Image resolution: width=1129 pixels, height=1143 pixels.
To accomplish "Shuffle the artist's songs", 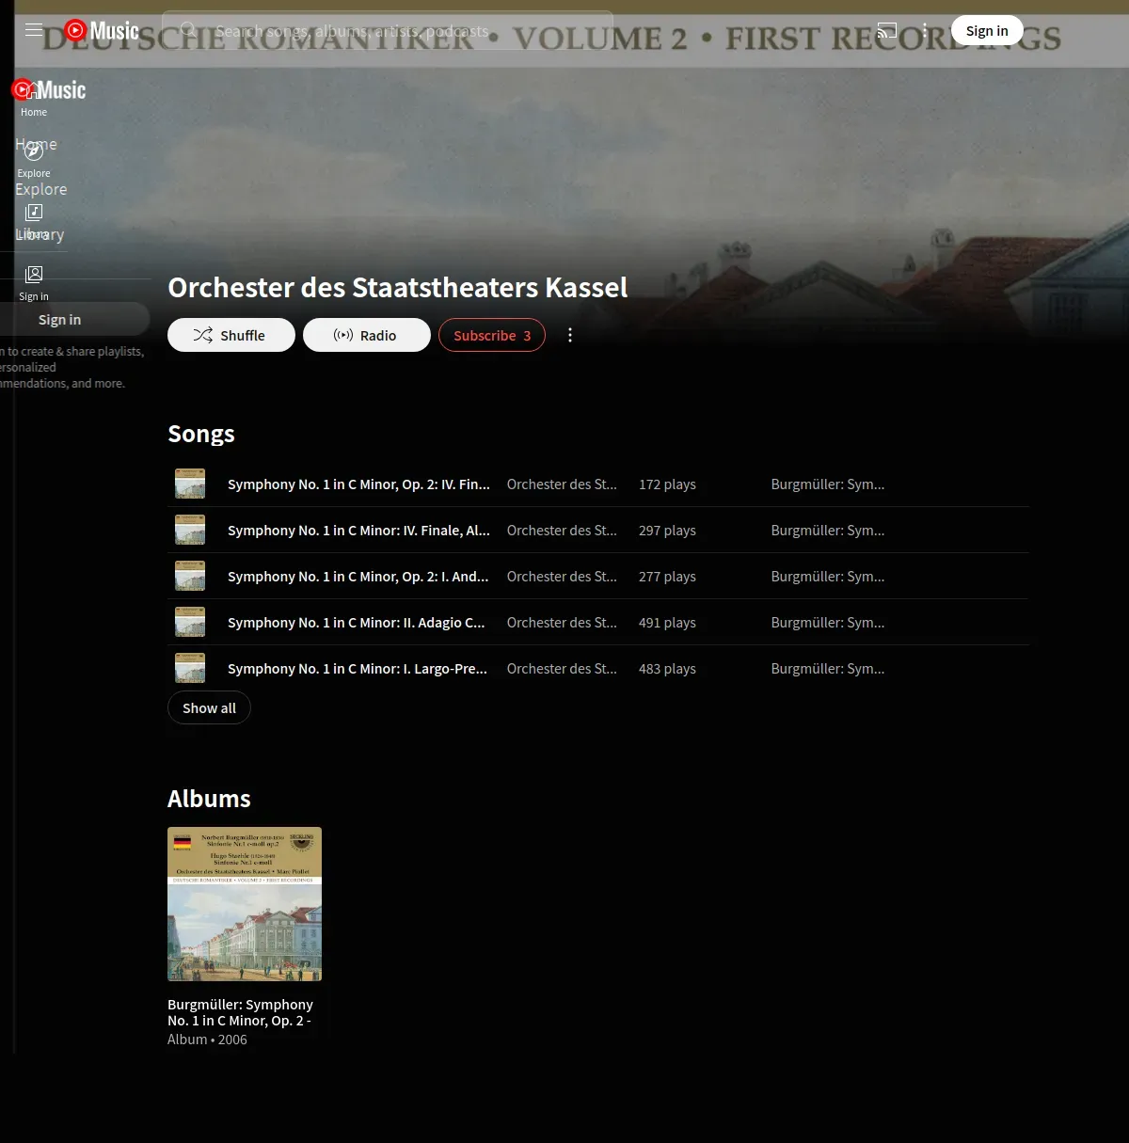I will coord(231,335).
